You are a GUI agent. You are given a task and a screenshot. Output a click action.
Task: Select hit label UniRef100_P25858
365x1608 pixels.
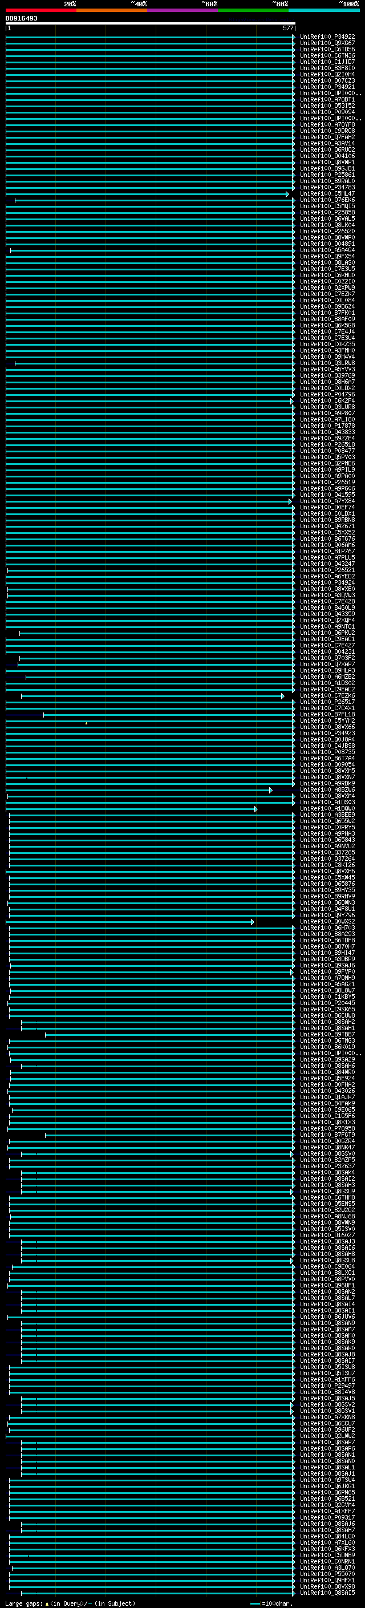tap(327, 212)
